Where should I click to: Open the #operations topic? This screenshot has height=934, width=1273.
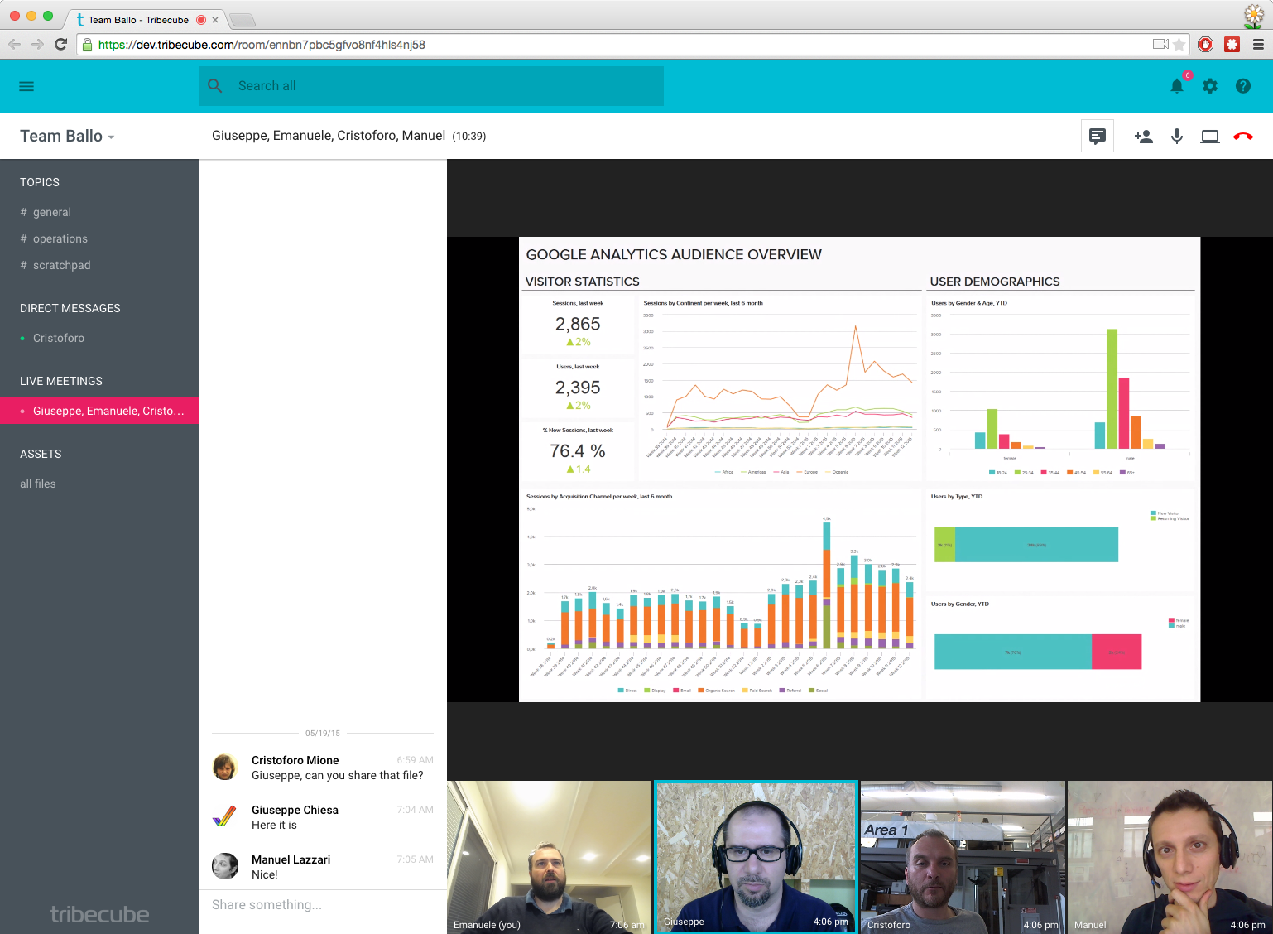54,238
